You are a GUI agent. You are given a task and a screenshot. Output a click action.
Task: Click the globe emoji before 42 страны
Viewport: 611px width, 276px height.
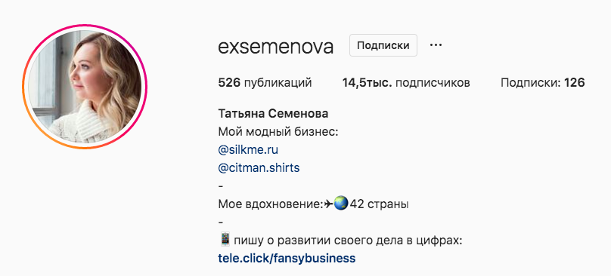[x=340, y=204]
